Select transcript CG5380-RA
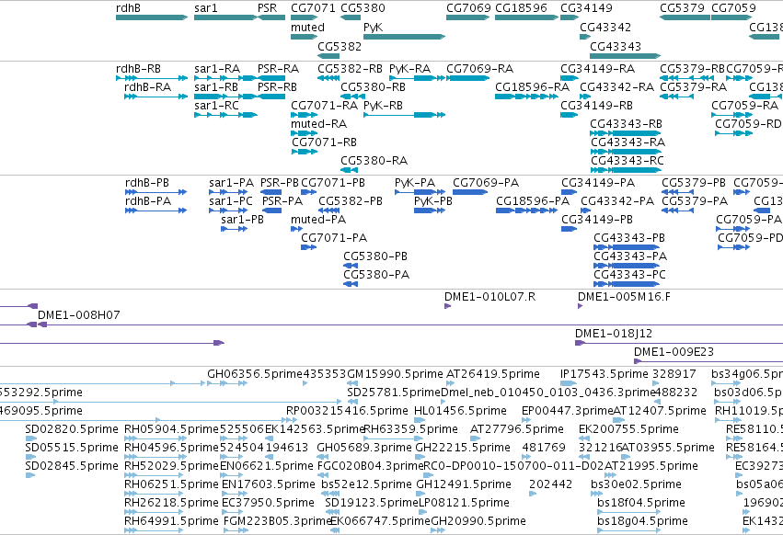This screenshot has height=535, width=783. point(374,161)
